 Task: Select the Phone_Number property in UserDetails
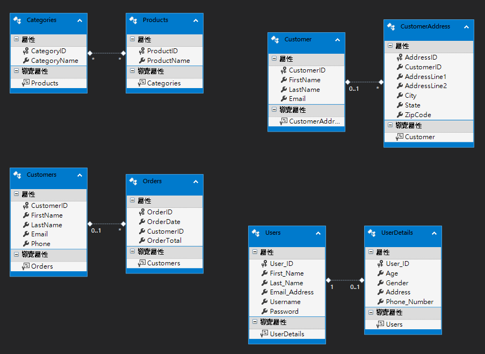point(409,302)
